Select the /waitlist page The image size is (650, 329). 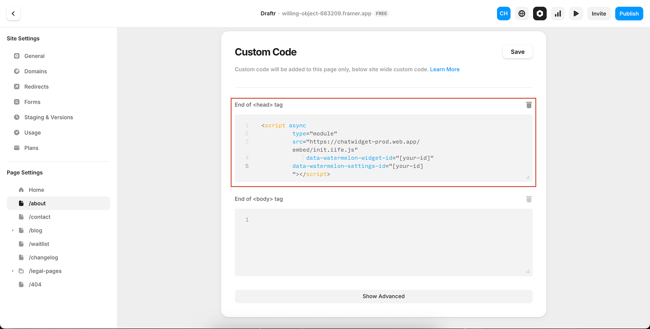click(x=58, y=244)
